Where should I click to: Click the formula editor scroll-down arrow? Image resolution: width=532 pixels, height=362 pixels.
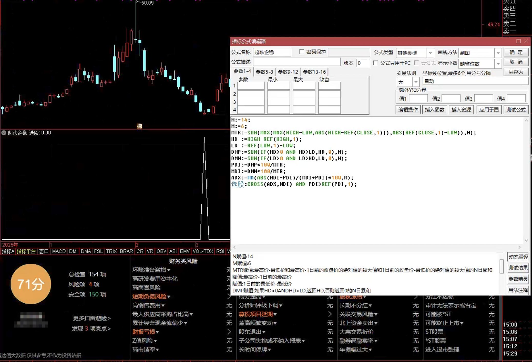(526, 240)
